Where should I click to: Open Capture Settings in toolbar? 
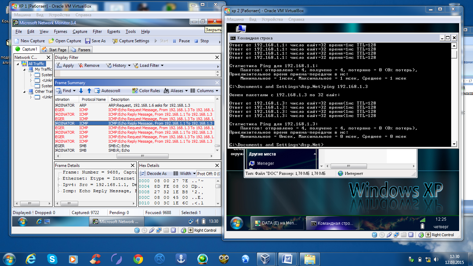tap(131, 41)
